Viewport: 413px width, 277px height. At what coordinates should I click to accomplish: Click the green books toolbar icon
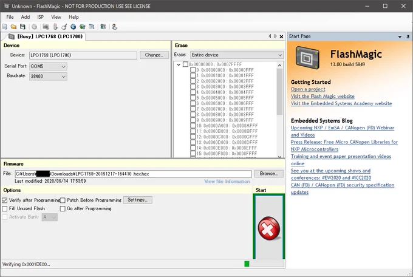coord(103,27)
